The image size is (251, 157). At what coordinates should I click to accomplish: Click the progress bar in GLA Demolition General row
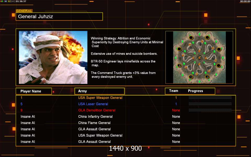tap(210, 110)
